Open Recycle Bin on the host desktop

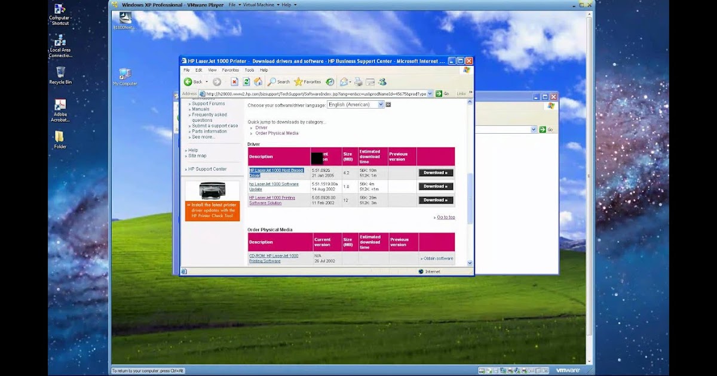tap(60, 75)
